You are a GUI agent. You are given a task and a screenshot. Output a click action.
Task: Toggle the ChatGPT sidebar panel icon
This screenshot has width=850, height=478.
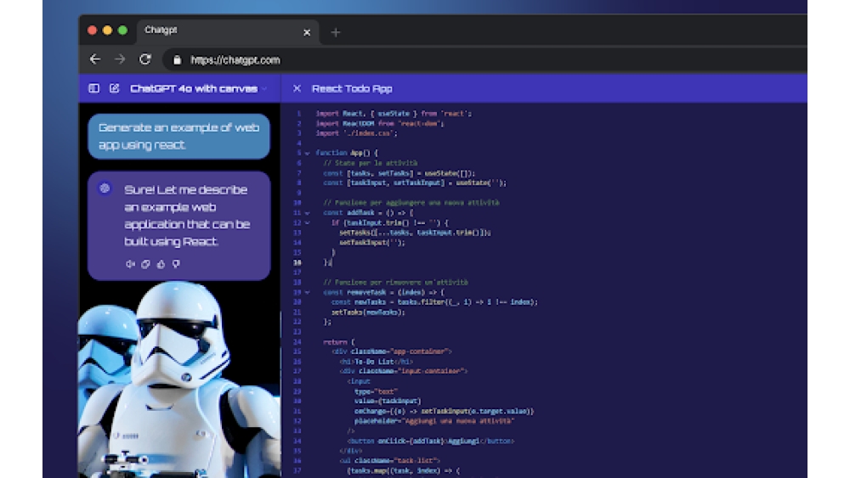pyautogui.click(x=93, y=88)
